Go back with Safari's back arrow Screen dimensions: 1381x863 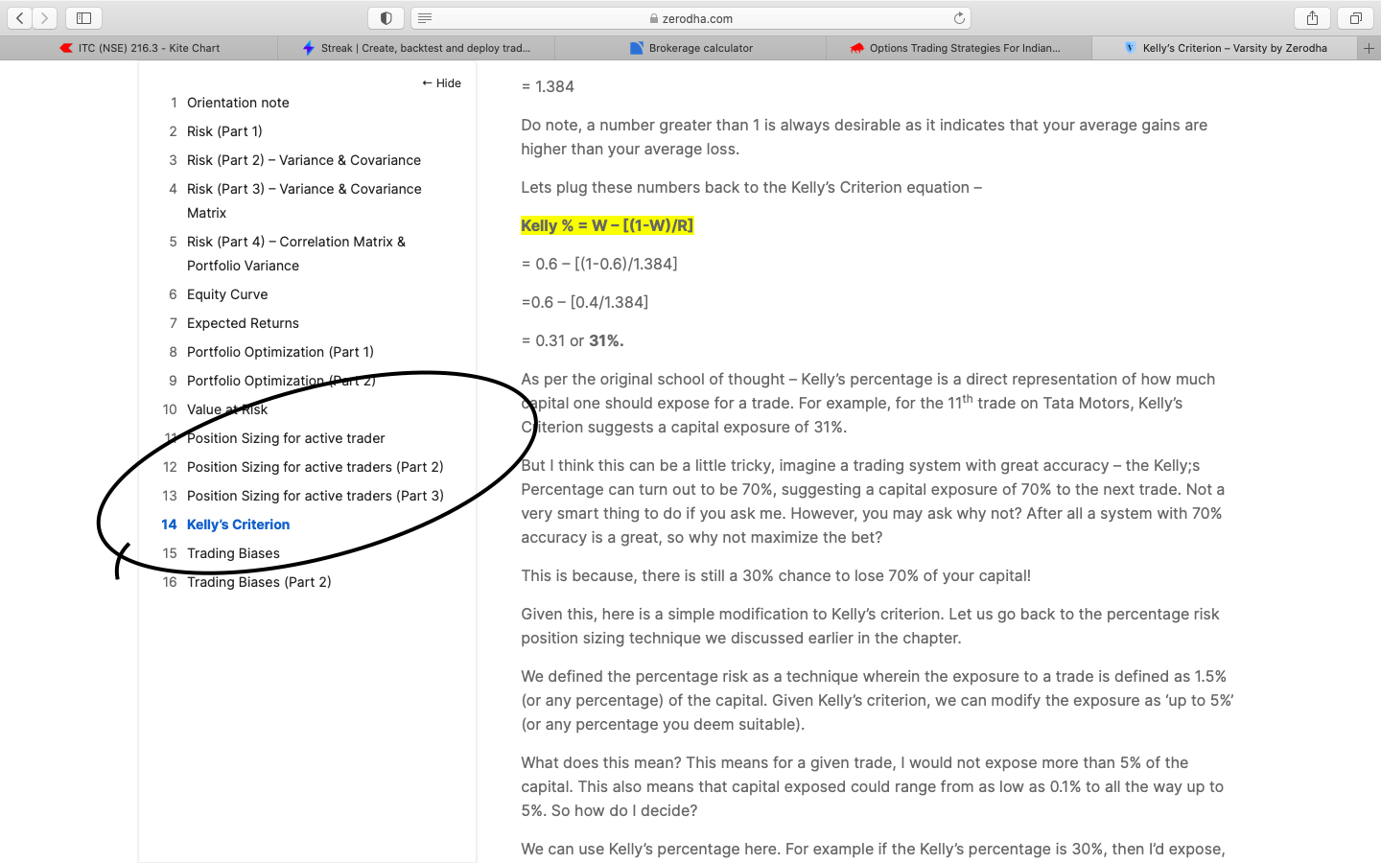(19, 18)
